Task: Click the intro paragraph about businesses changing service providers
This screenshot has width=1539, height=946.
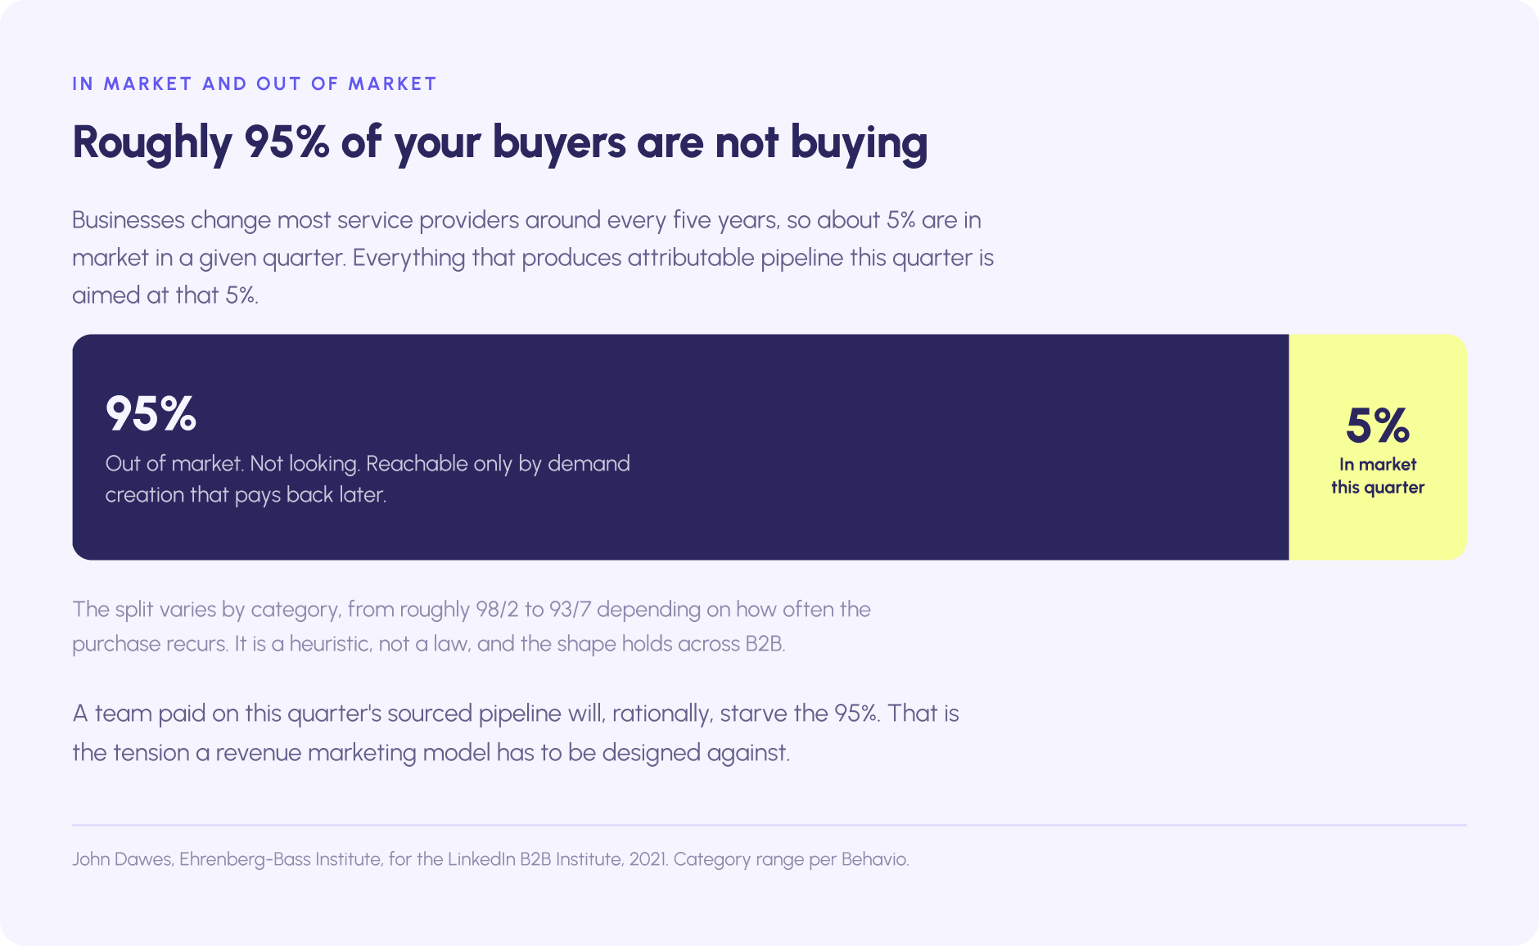Action: coord(533,258)
